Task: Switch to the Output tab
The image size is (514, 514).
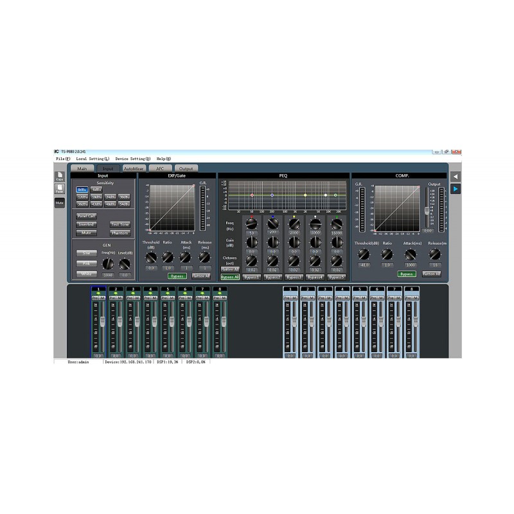Action: pyautogui.click(x=186, y=168)
